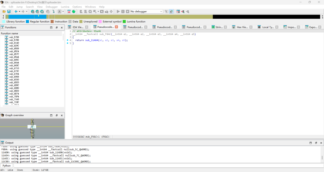Close the IDA View tab

pyautogui.click(x=87, y=27)
